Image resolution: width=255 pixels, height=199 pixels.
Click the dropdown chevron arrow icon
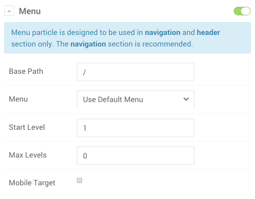pyautogui.click(x=186, y=99)
